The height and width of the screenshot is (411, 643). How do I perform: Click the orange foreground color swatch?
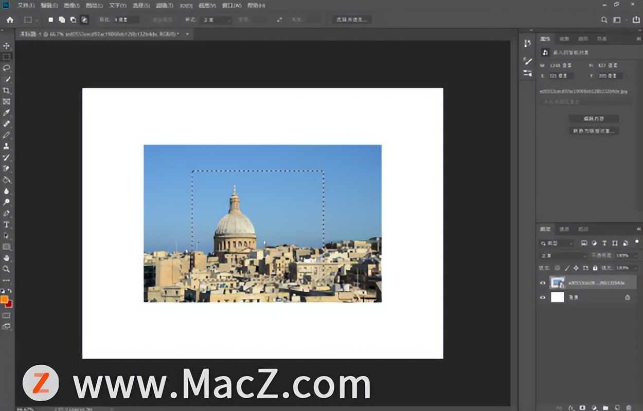coord(5,299)
